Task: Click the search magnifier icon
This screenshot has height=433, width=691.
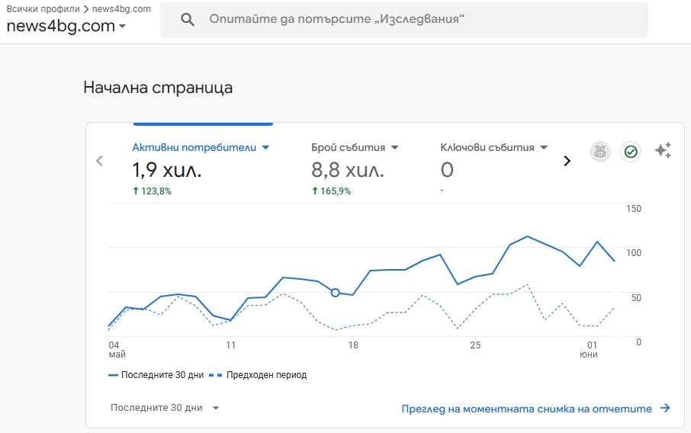Action: [x=188, y=19]
